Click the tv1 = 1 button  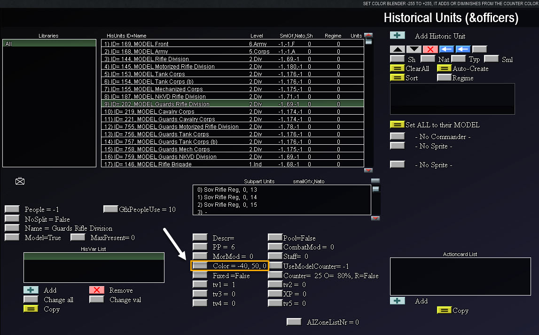[200, 284]
